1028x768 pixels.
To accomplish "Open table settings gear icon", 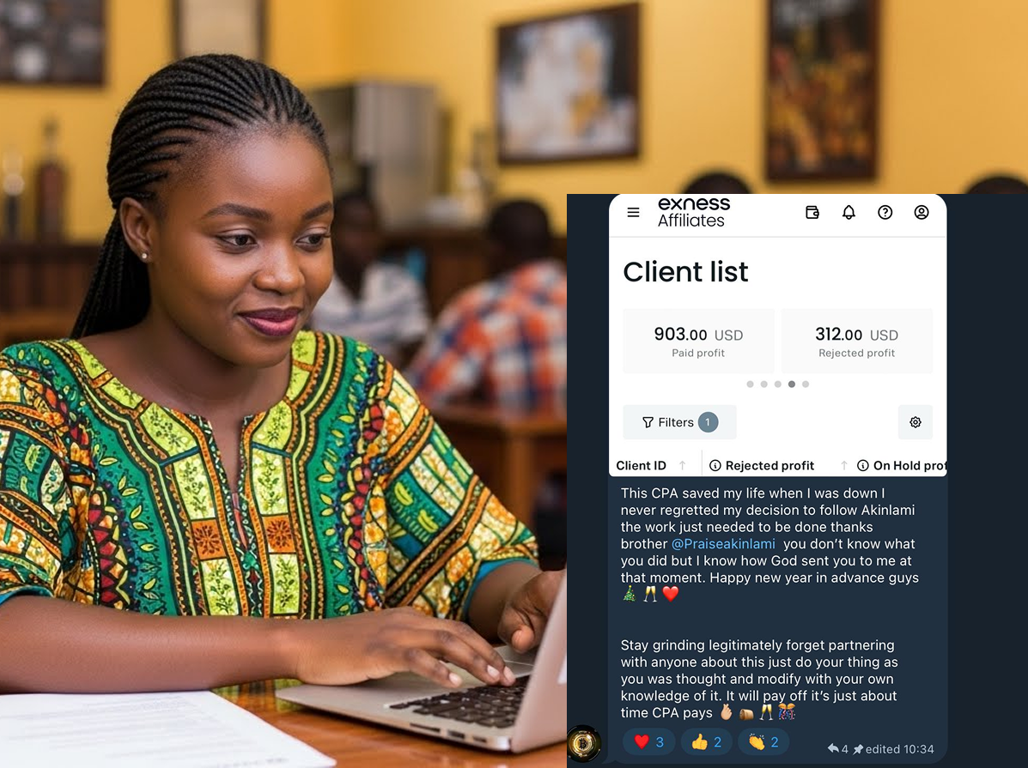I will 915,422.
